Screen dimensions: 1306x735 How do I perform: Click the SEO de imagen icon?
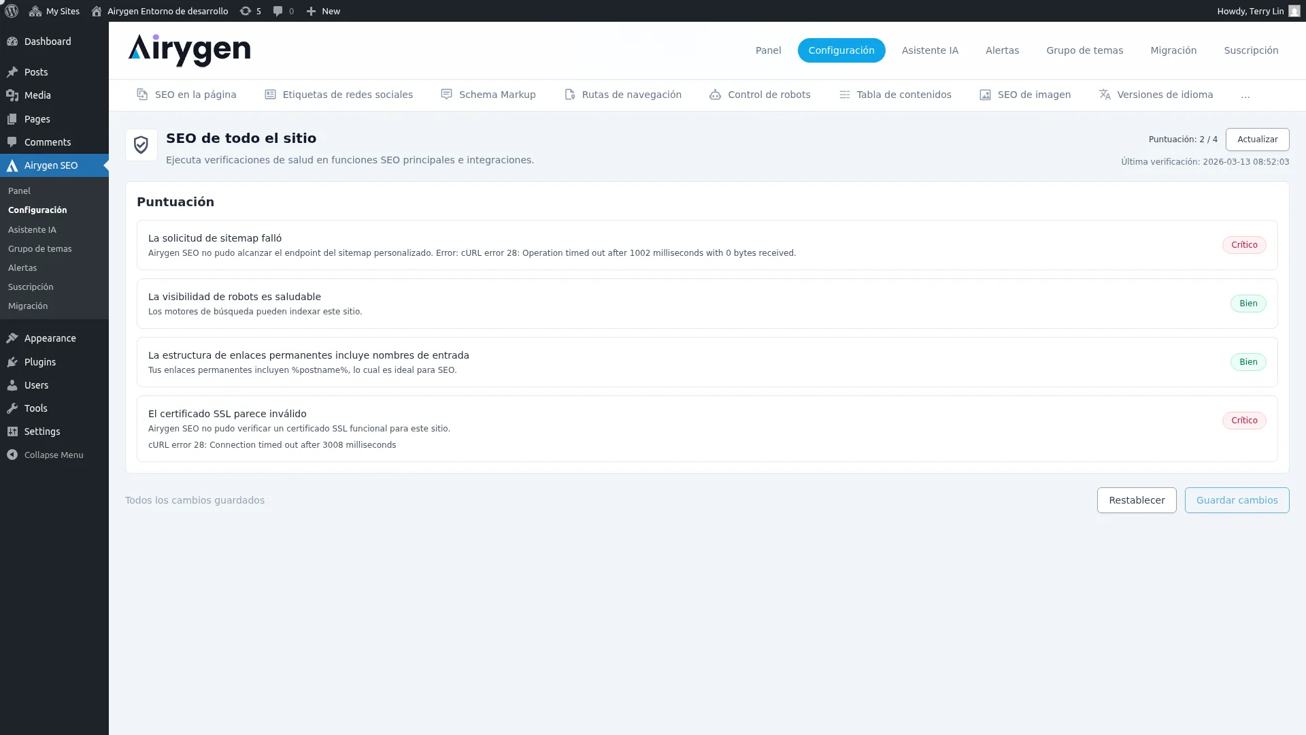pos(985,95)
